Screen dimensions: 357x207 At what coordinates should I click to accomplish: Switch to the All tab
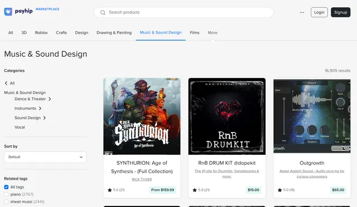click(11, 33)
